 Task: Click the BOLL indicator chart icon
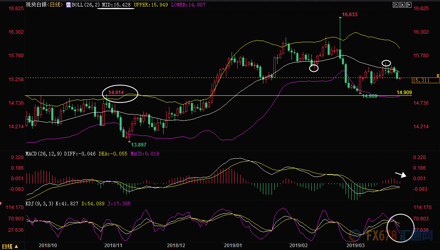[x=68, y=5]
